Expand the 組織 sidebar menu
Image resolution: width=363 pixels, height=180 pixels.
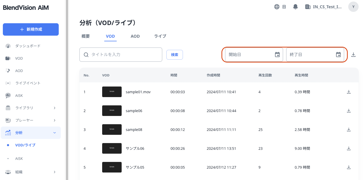(x=54, y=172)
